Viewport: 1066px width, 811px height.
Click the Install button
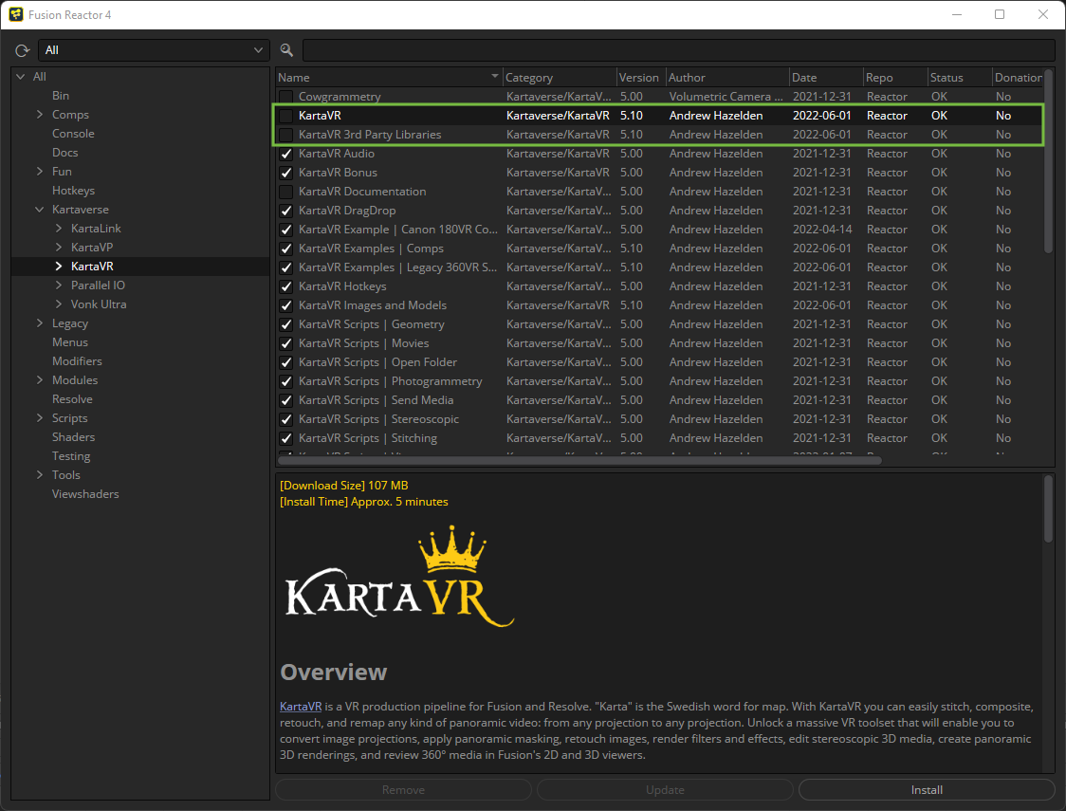click(927, 790)
